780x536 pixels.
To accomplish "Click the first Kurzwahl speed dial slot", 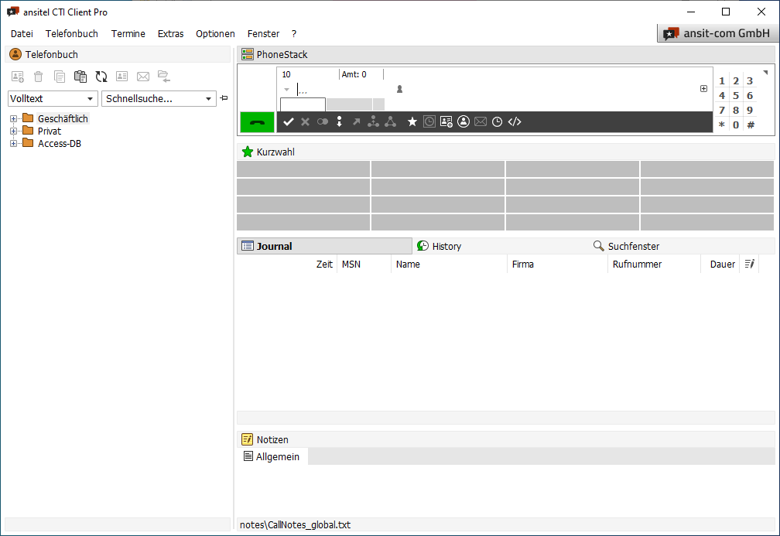I will click(x=303, y=169).
